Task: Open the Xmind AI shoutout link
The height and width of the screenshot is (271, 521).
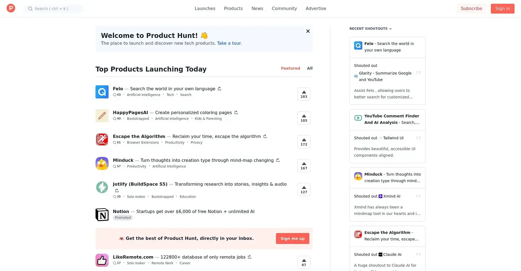Action: coord(389,196)
